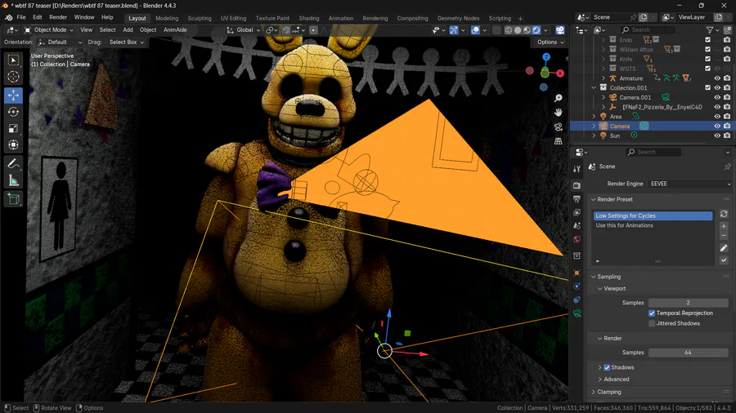Open the Global orientation dropdown
This screenshot has height=413, width=736.
(x=244, y=30)
